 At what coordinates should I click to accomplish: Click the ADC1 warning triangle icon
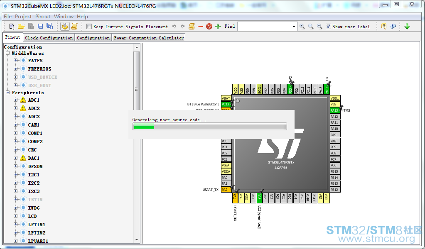coord(23,100)
